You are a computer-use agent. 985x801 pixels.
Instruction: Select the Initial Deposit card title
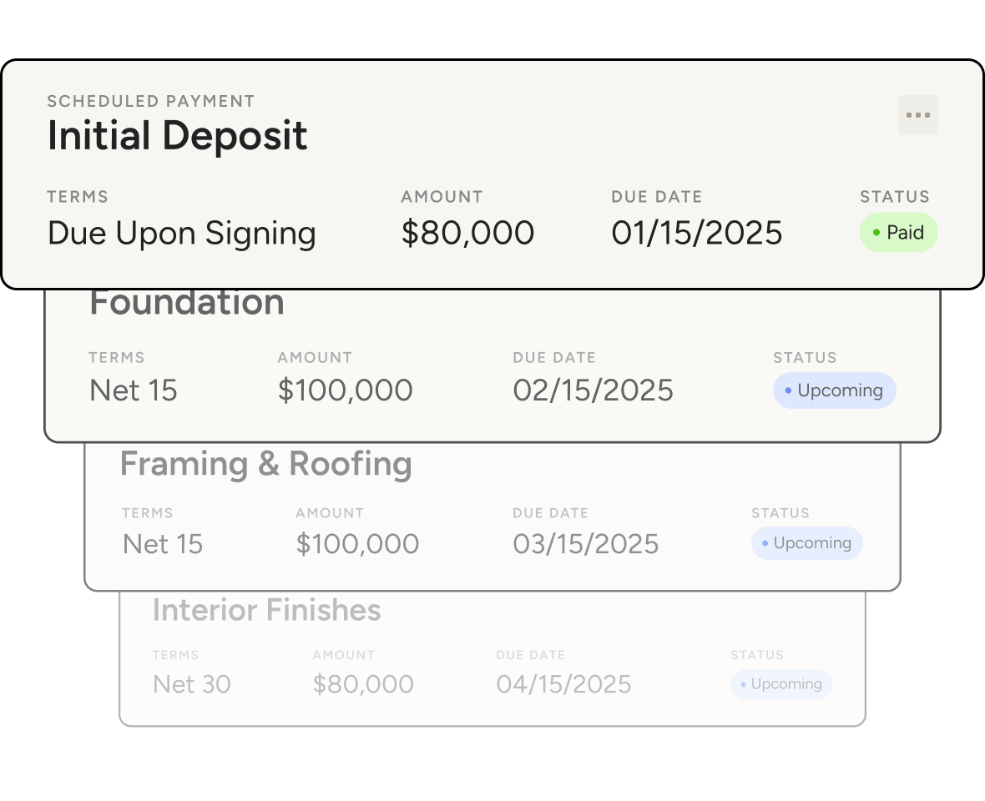coord(178,136)
